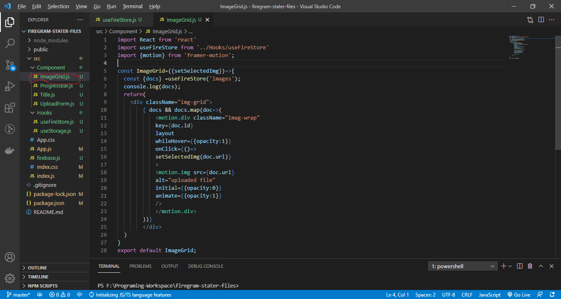Click JavaScript language mode status item
Image resolution: width=561 pixels, height=299 pixels.
point(490,295)
